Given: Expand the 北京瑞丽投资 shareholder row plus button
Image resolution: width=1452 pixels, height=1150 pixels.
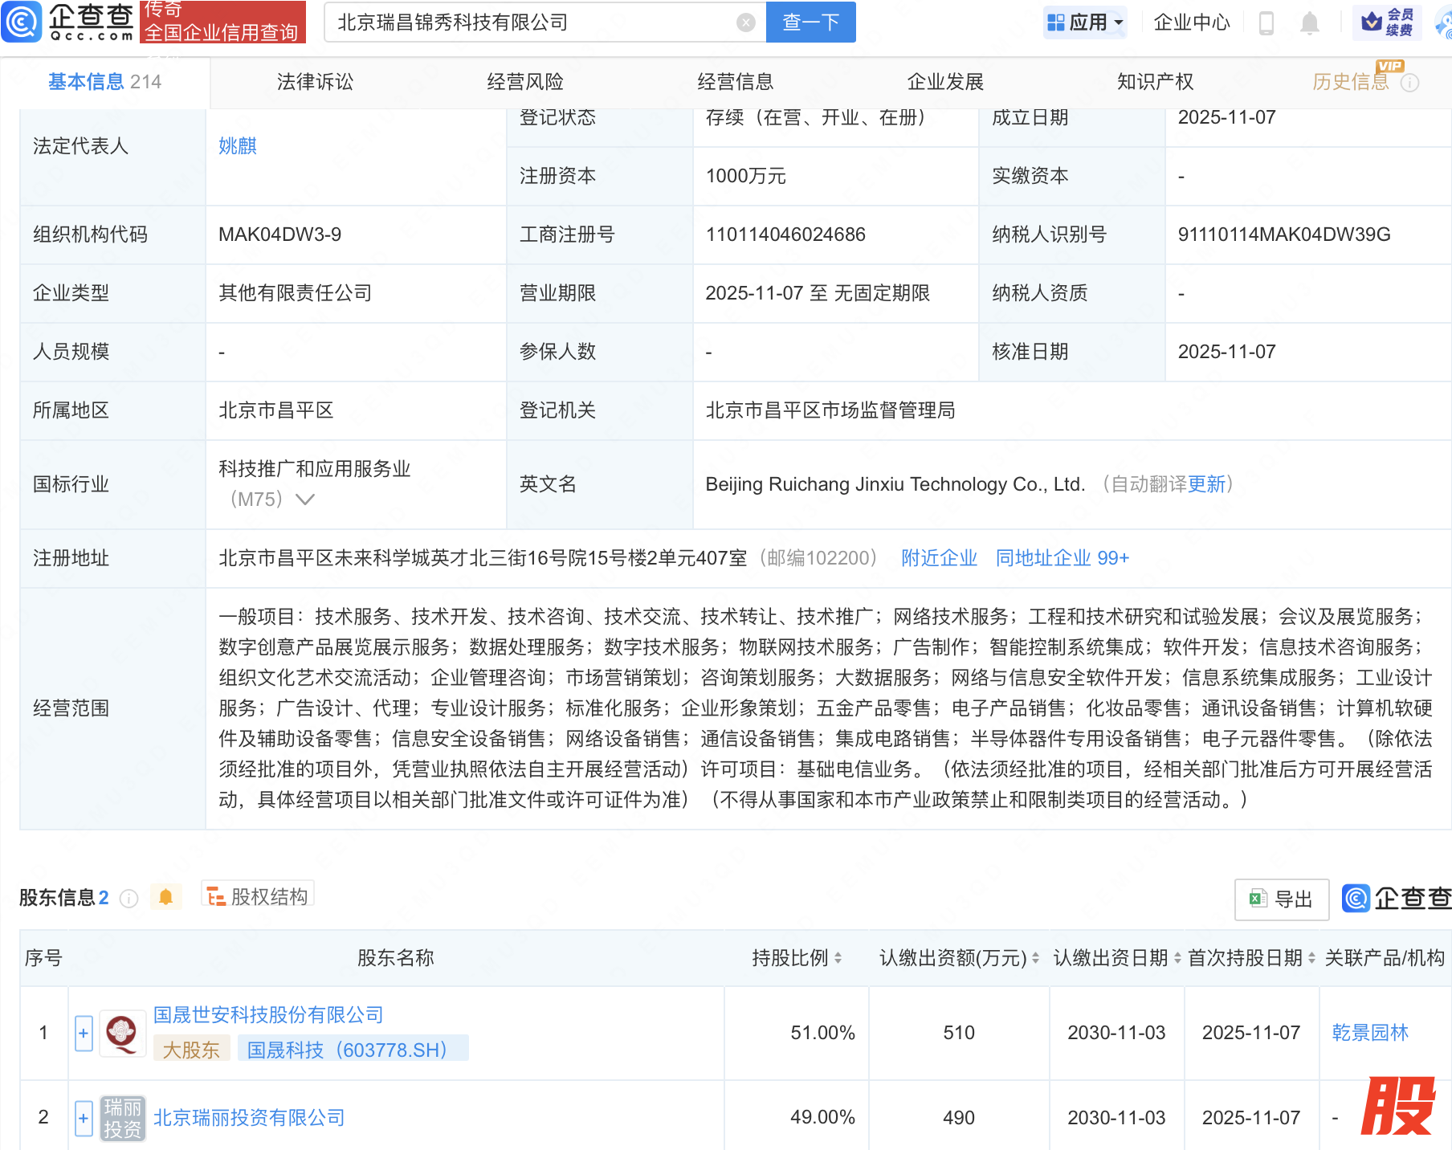Looking at the screenshot, I should [x=84, y=1118].
